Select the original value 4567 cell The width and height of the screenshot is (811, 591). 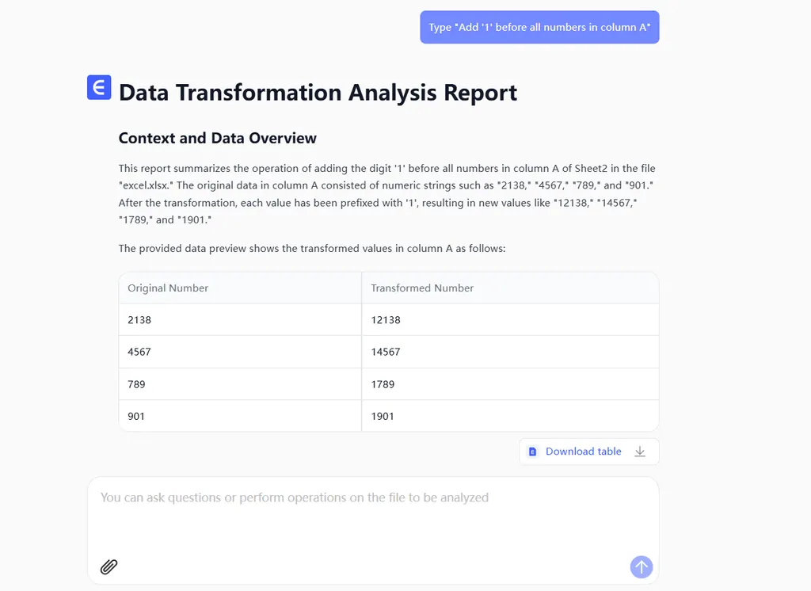139,352
